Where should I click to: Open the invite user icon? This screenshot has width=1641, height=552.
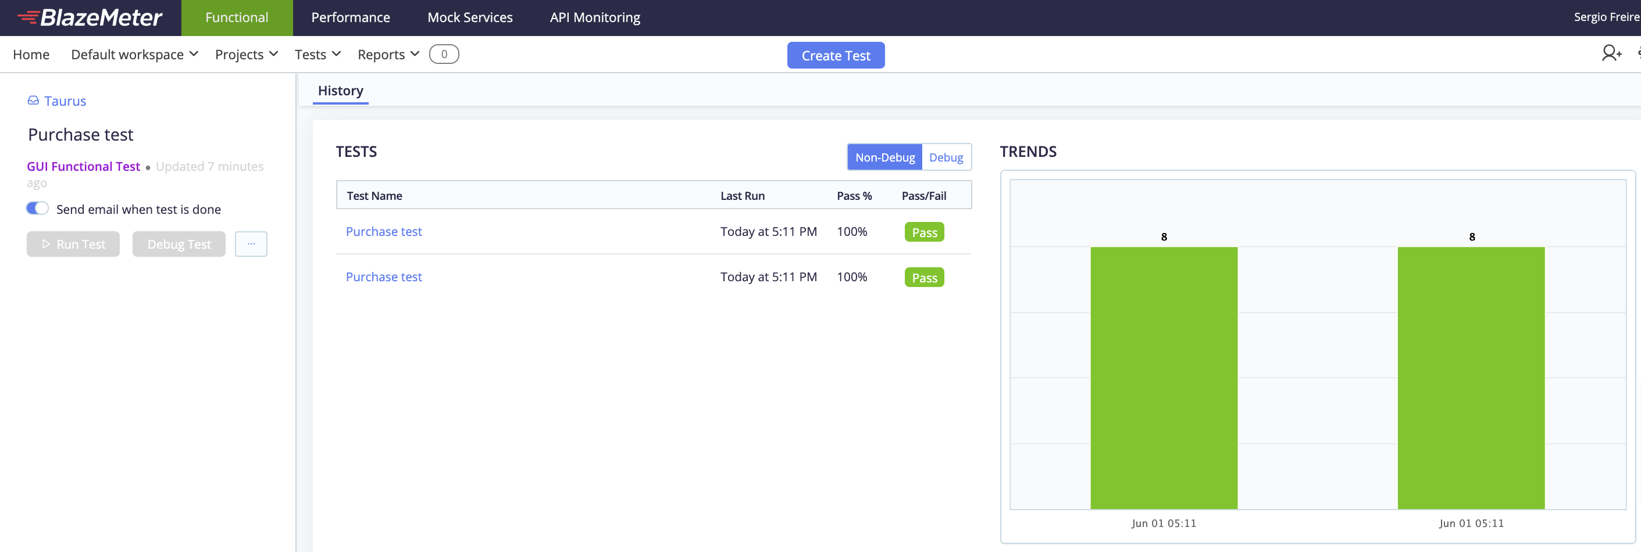(1612, 53)
